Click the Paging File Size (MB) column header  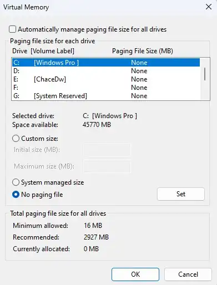click(143, 51)
